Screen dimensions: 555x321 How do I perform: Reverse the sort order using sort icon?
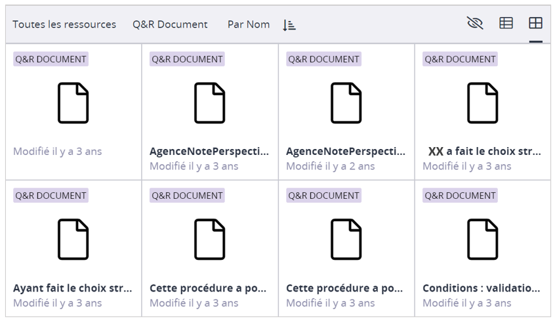coord(289,25)
